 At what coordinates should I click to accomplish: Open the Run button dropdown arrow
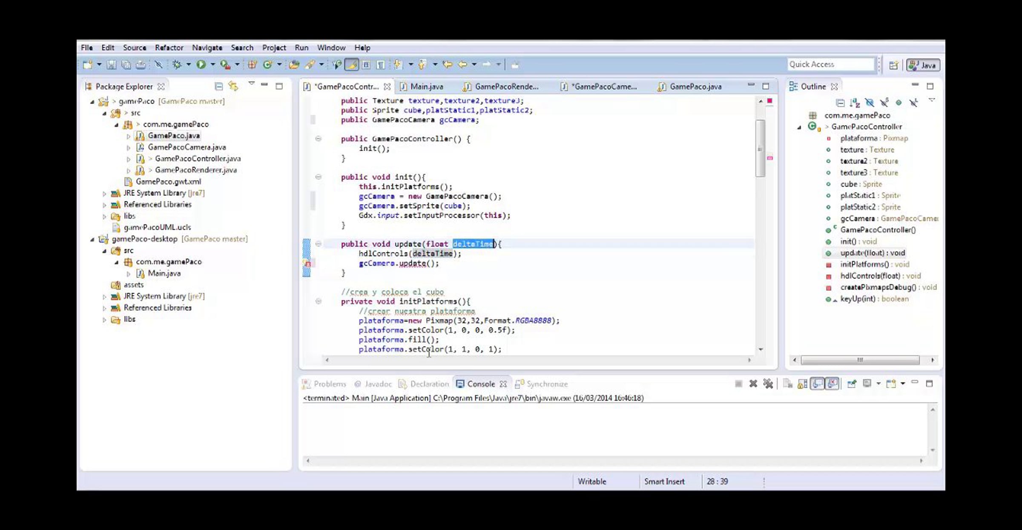[213, 65]
